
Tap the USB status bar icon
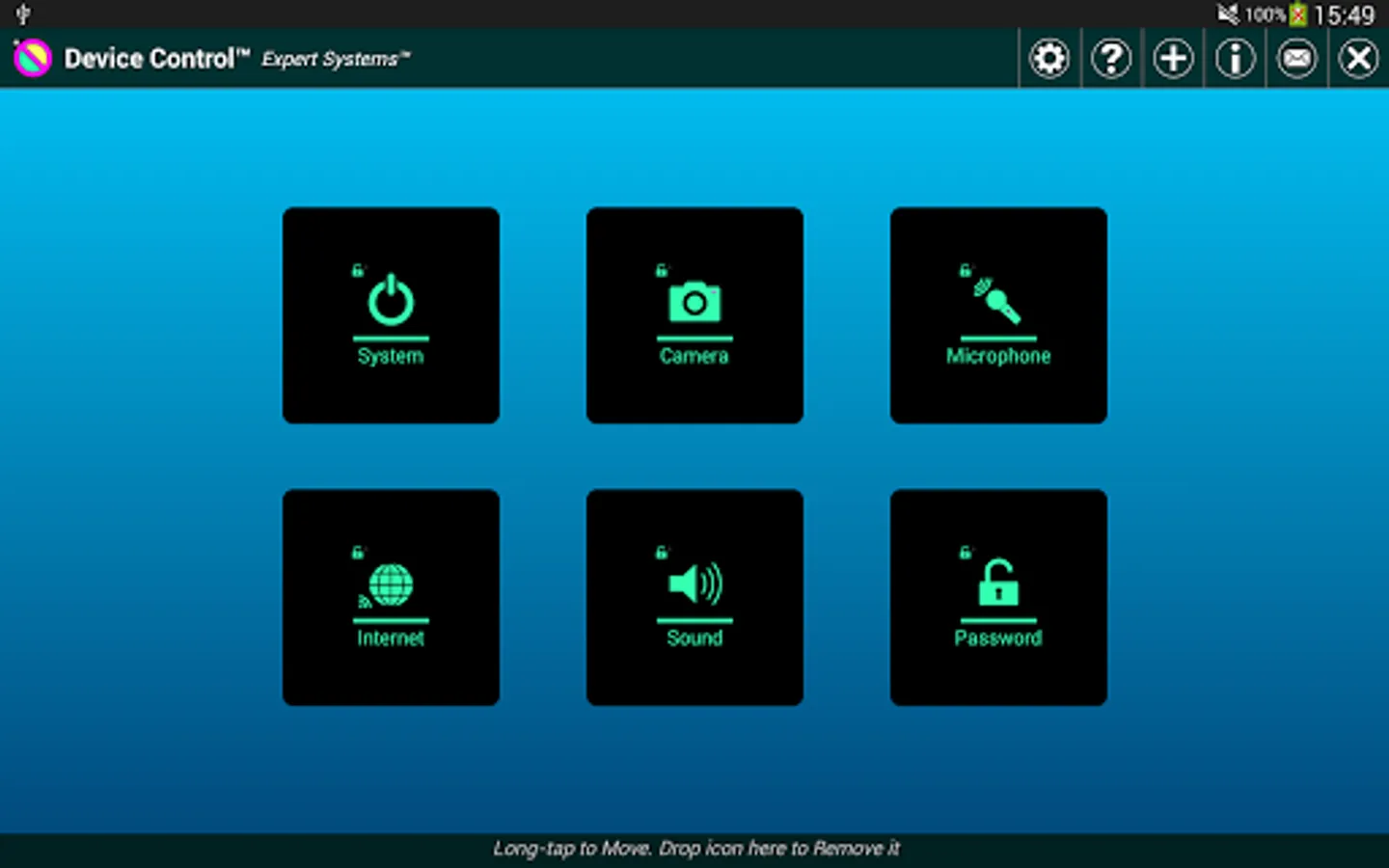23,14
